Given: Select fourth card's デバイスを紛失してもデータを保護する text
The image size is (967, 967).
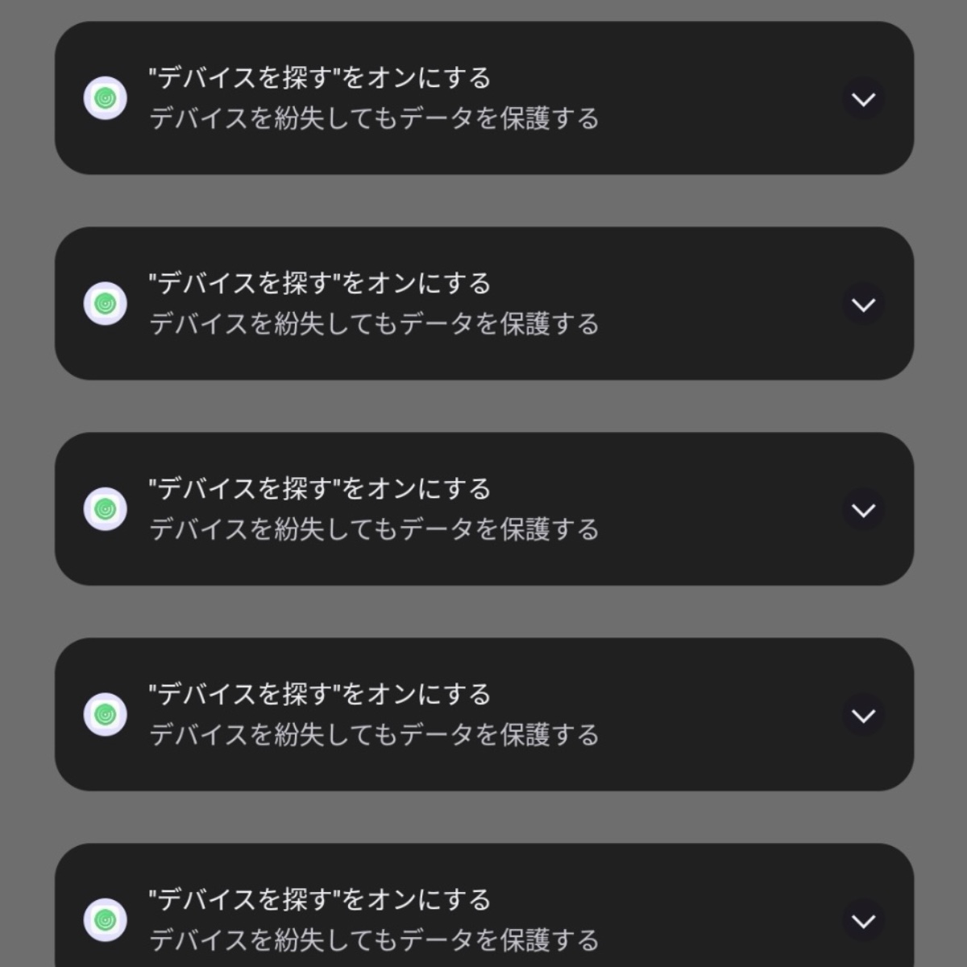Looking at the screenshot, I should pyautogui.click(x=375, y=736).
